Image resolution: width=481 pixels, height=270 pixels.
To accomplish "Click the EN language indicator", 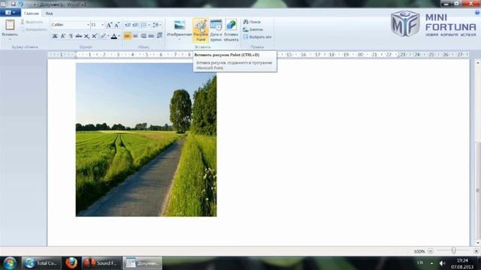I will tap(420, 262).
